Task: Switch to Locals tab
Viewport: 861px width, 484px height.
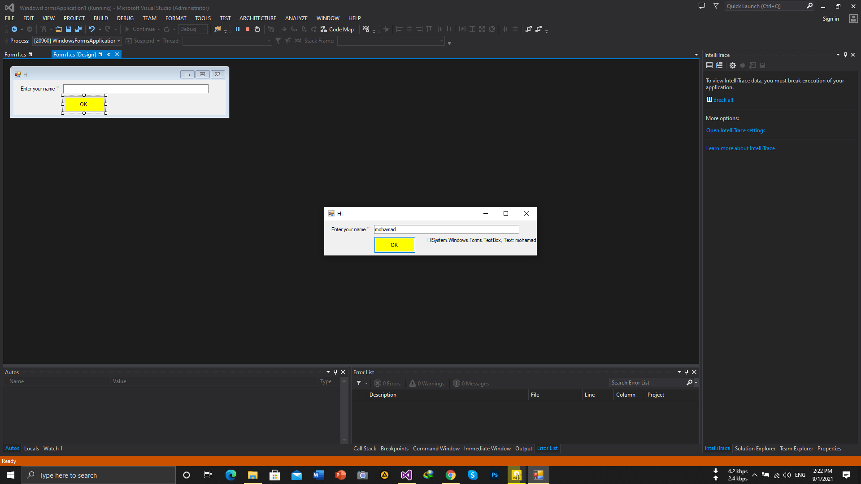Action: [31, 448]
